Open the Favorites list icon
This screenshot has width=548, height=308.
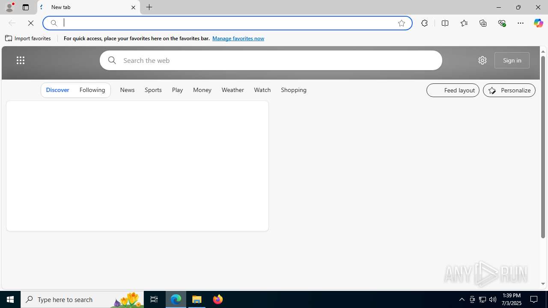(464, 23)
